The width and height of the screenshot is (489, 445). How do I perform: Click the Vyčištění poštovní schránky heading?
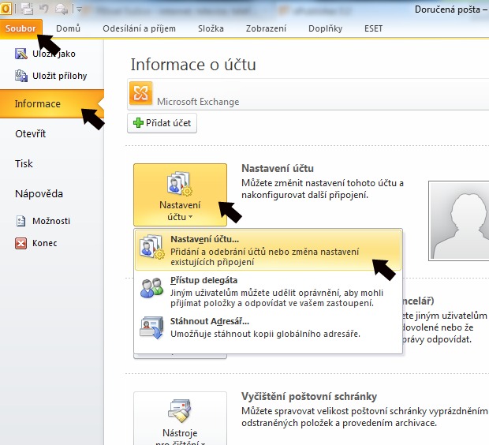tap(309, 396)
